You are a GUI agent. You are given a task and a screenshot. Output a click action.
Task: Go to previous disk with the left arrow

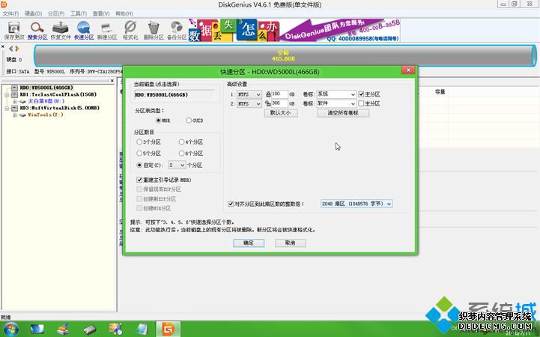[x=10, y=49]
